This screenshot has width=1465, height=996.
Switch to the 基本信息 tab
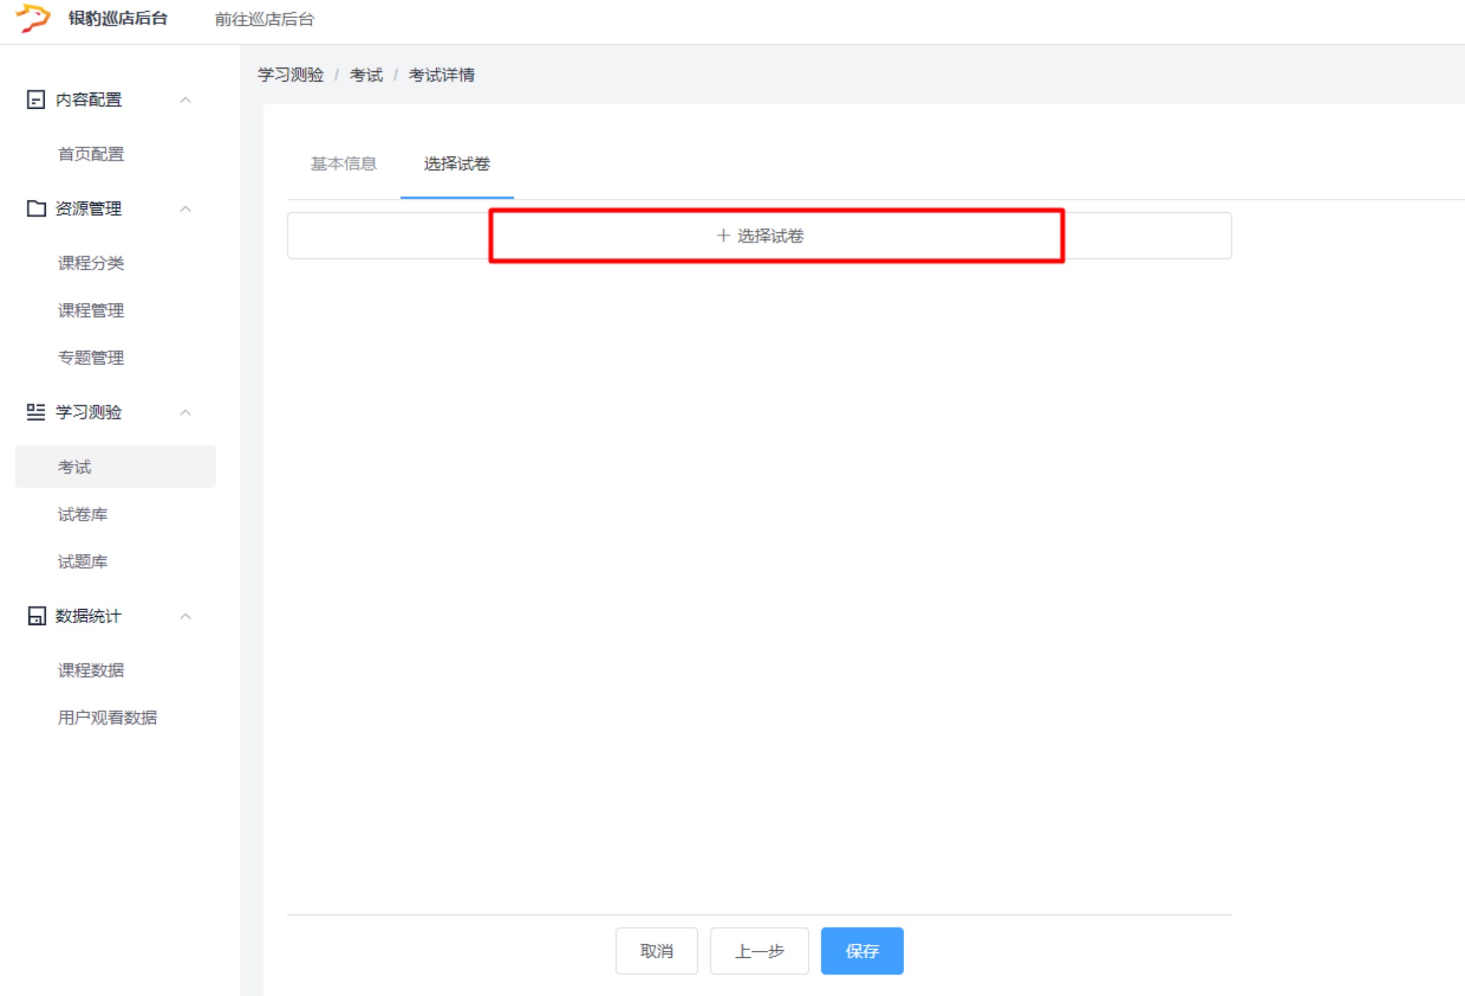click(x=343, y=164)
